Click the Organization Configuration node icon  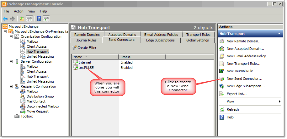pos(17,36)
